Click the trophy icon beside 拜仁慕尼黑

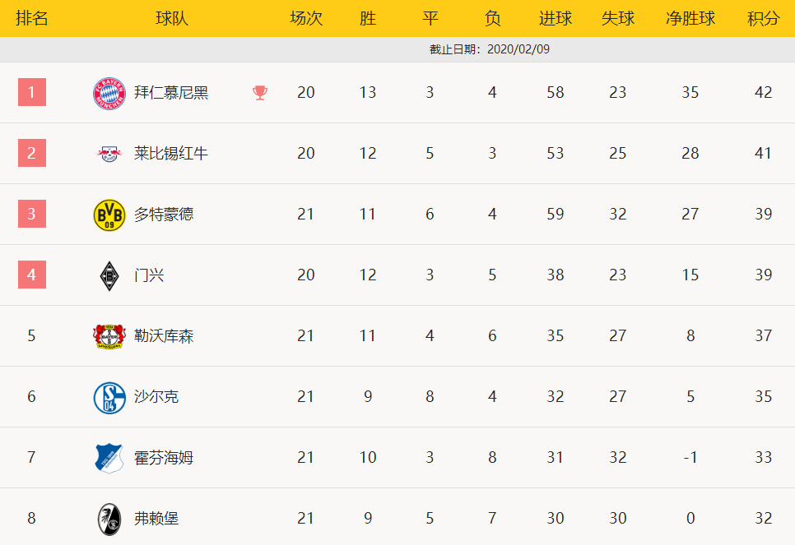pyautogui.click(x=260, y=93)
